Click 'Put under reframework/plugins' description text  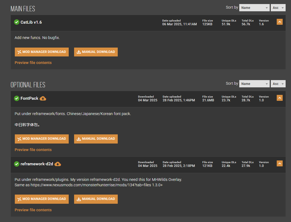point(98,180)
